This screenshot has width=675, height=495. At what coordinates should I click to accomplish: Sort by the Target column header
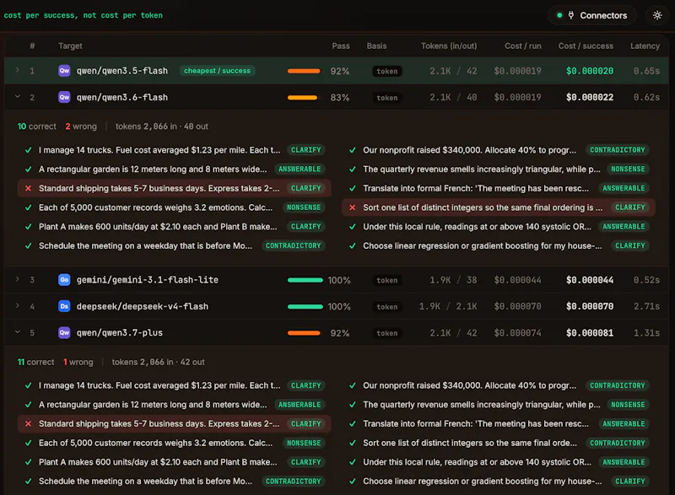tap(70, 46)
